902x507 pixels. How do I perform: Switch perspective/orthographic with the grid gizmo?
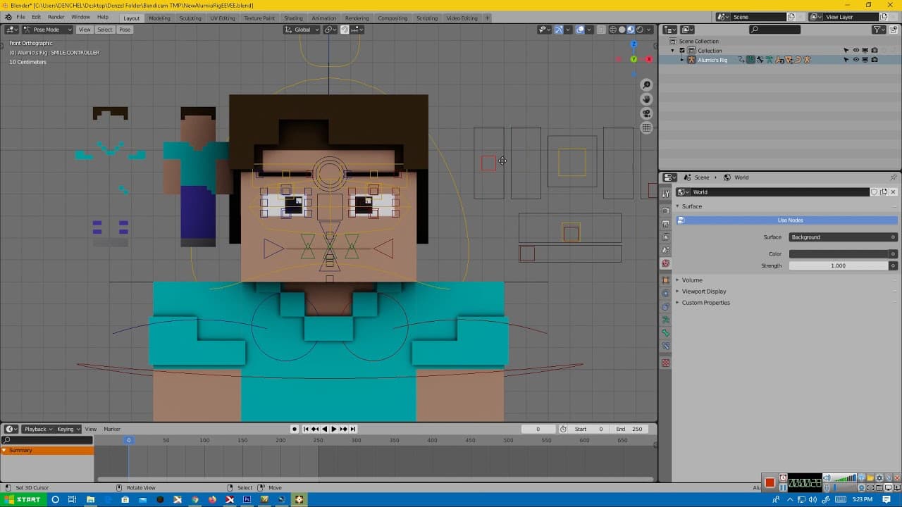(x=646, y=127)
